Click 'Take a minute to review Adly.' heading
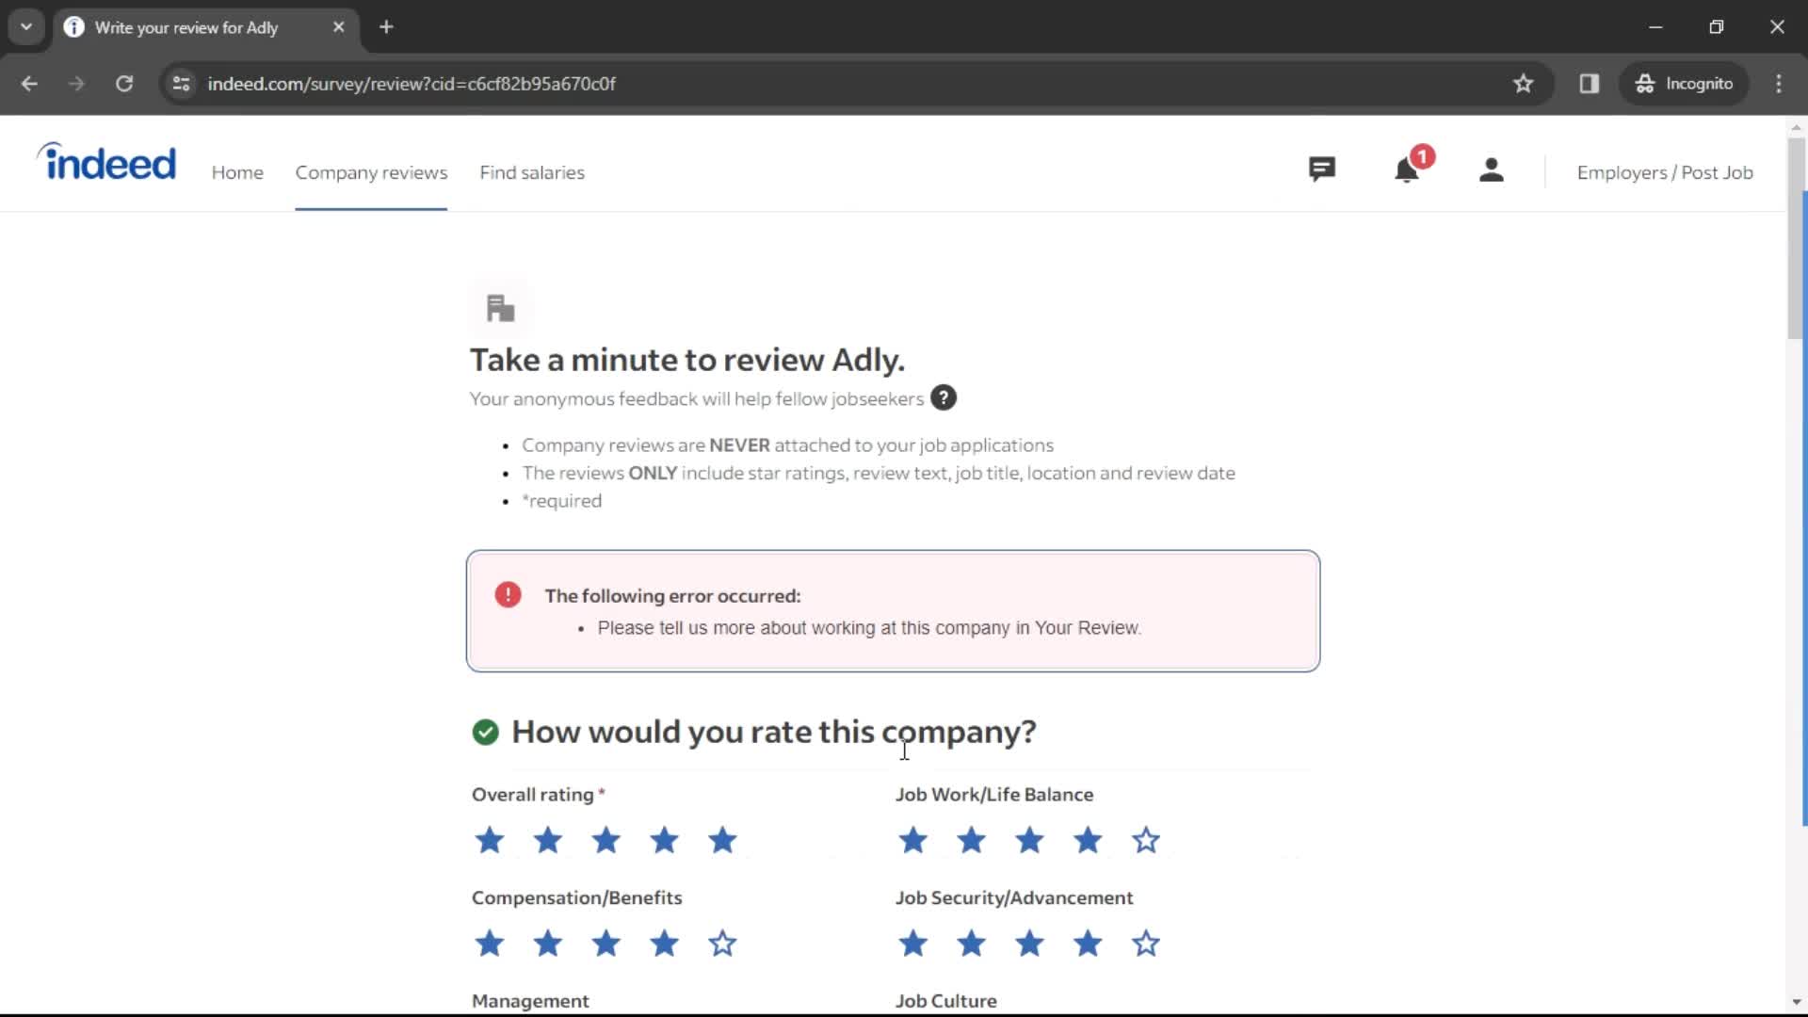Viewport: 1808px width, 1017px height. (687, 360)
